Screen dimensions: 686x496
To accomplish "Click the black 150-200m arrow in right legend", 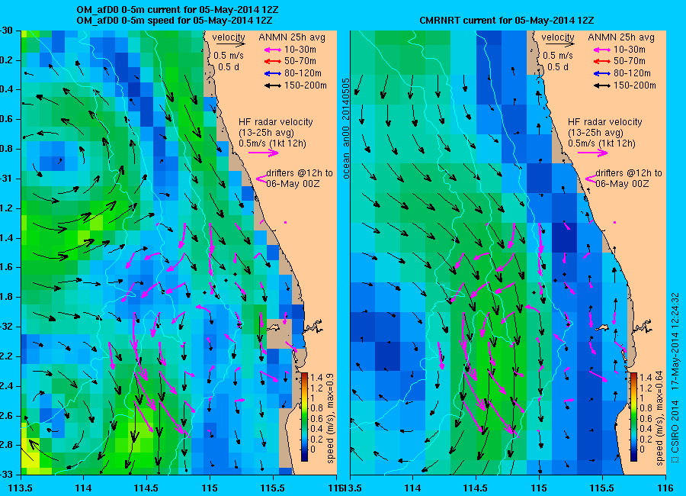I will pos(602,86).
